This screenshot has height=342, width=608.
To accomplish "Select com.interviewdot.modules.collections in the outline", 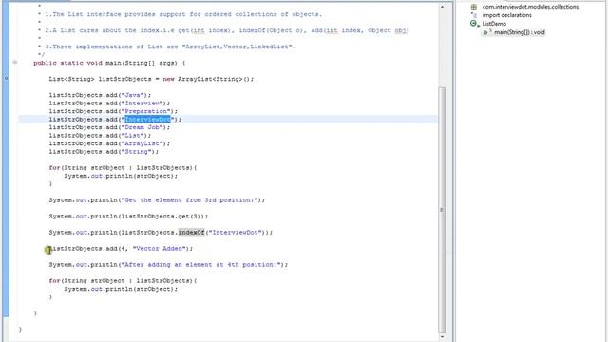I will pyautogui.click(x=530, y=7).
